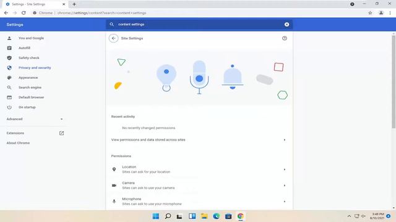Open Default browser settings
The width and height of the screenshot is (396, 222).
tap(31, 97)
